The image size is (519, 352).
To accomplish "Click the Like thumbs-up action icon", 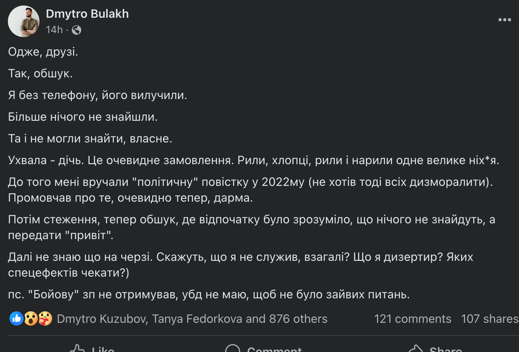I will [77, 349].
